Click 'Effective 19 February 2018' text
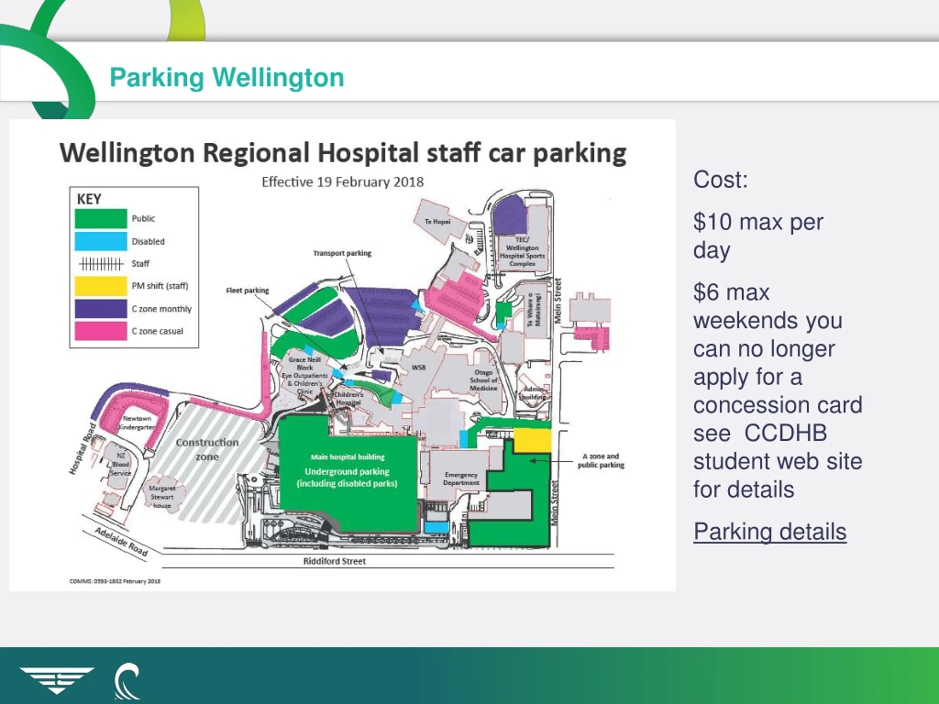Image resolution: width=939 pixels, height=704 pixels. pos(343,182)
